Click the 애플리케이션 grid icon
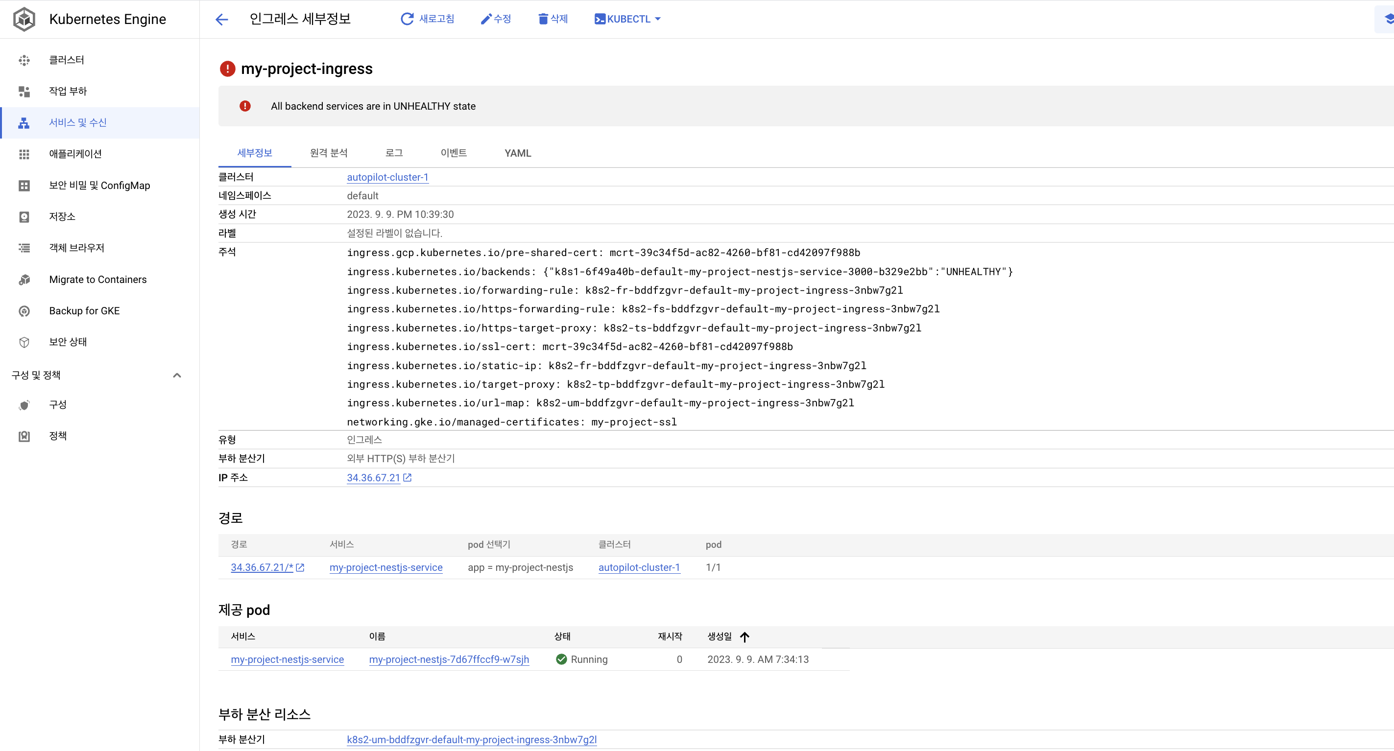1394x751 pixels. pos(24,154)
